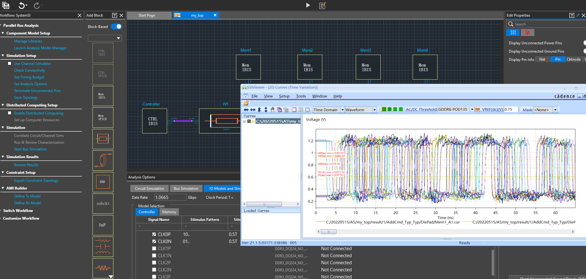Uncheck the CLK0P signal checkbox

click(x=154, y=234)
